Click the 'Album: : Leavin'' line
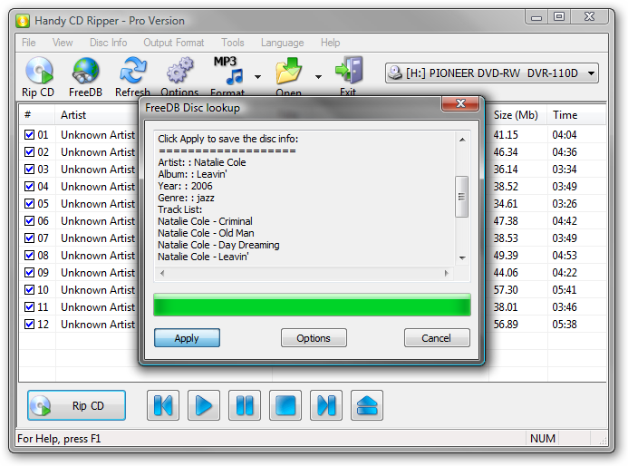The width and height of the screenshot is (628, 466). pos(192,174)
